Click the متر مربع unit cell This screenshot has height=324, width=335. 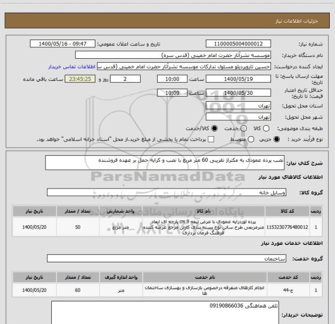tap(120, 227)
